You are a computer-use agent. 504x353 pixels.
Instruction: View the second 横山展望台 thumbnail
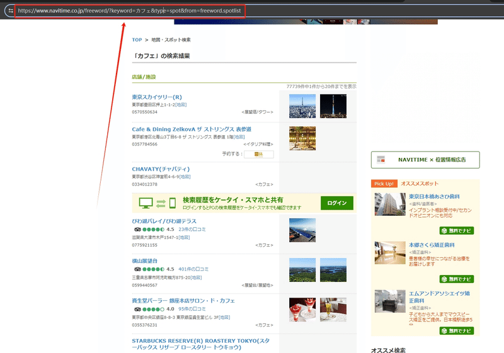pos(333,270)
